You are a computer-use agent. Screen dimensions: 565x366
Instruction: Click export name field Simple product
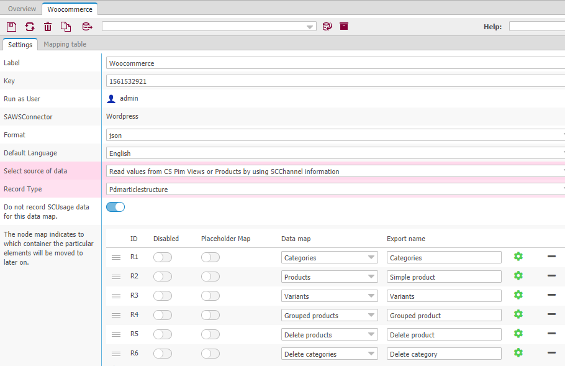[444, 277]
